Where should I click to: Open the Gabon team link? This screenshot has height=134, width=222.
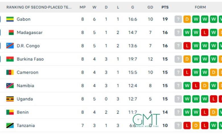pos(24,19)
